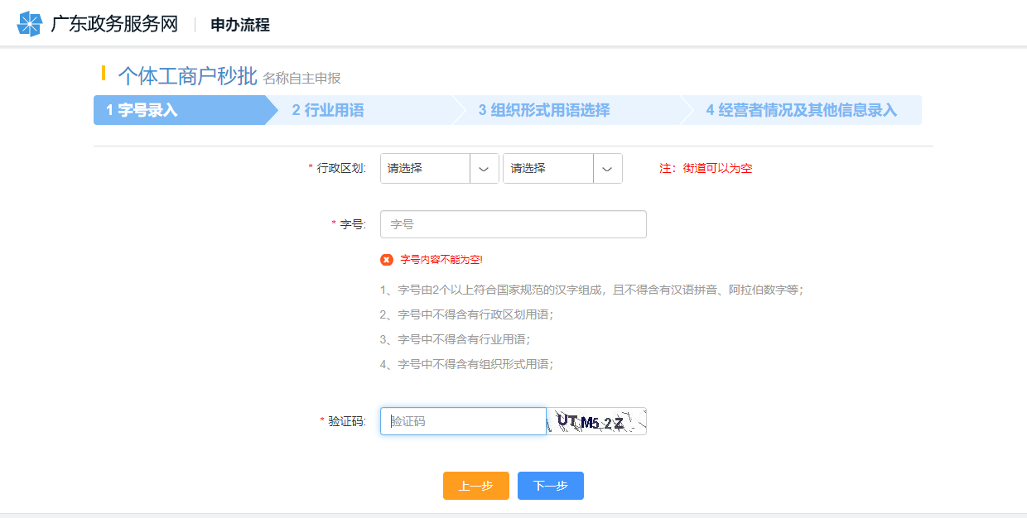Click the 字号内容不能为空 error message
1027x518 pixels.
(x=441, y=260)
